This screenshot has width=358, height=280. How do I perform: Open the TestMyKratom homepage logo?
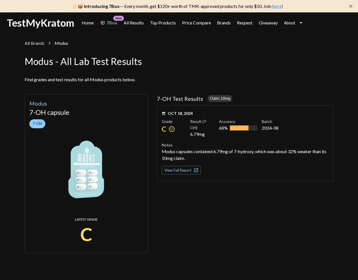(41, 23)
